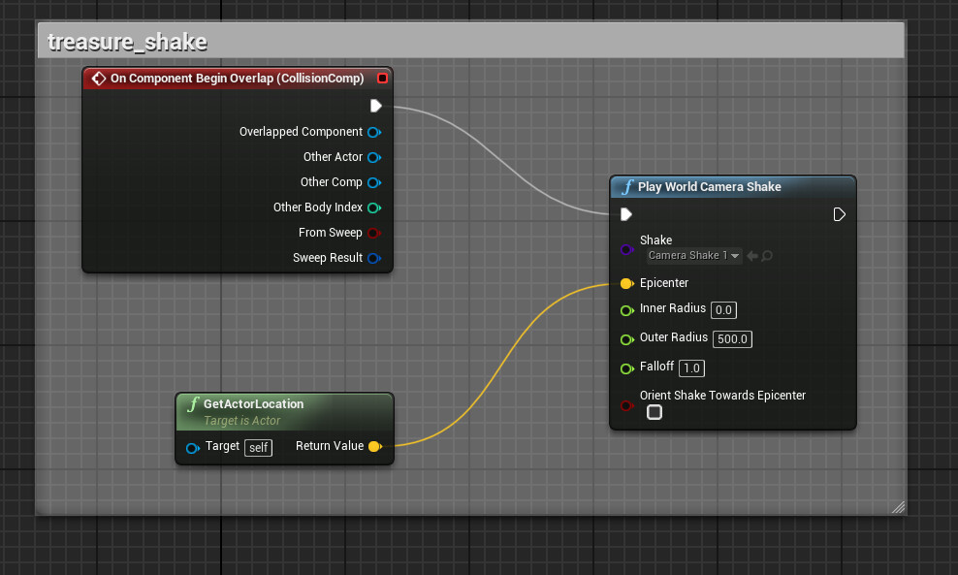Screen dimensions: 958x575
Task: Click the Overlapped Component output pin
Action: [374, 132]
